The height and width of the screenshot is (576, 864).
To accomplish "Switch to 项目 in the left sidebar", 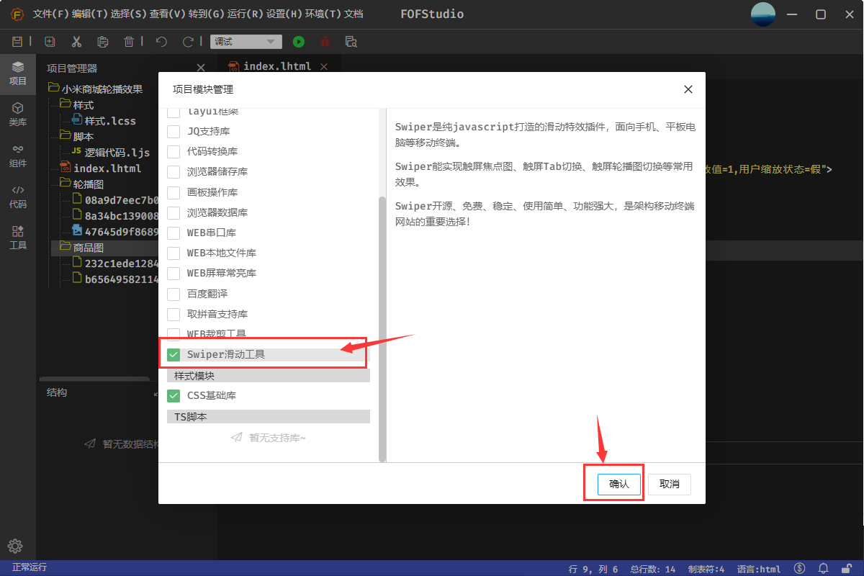I will [18, 73].
